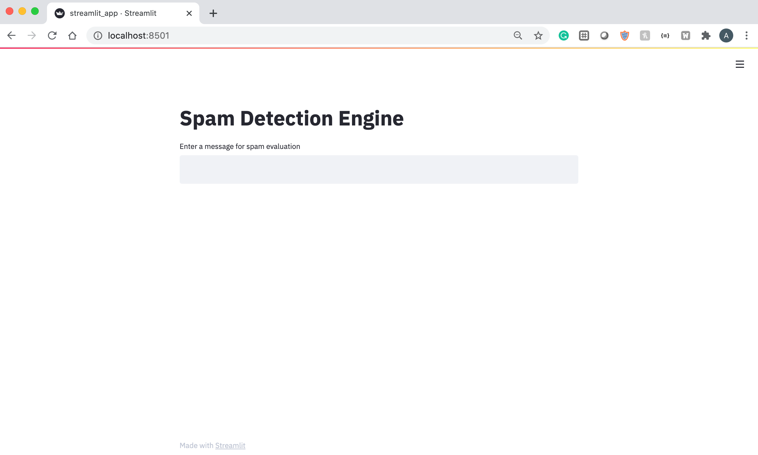This screenshot has height=455, width=758.
Task: Click the orange shield extension icon
Action: click(624, 35)
